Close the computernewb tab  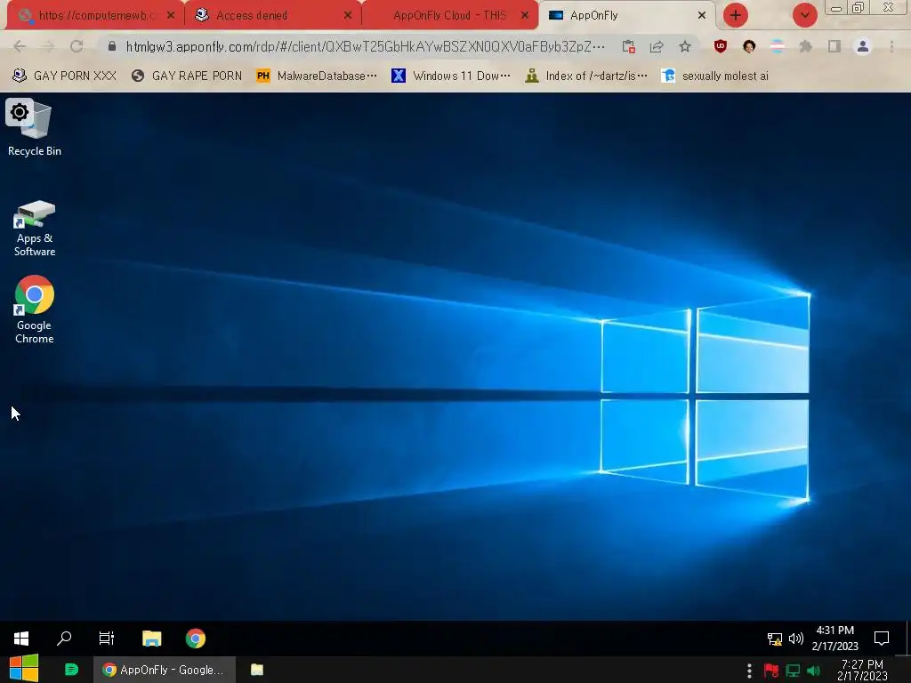pos(170,16)
